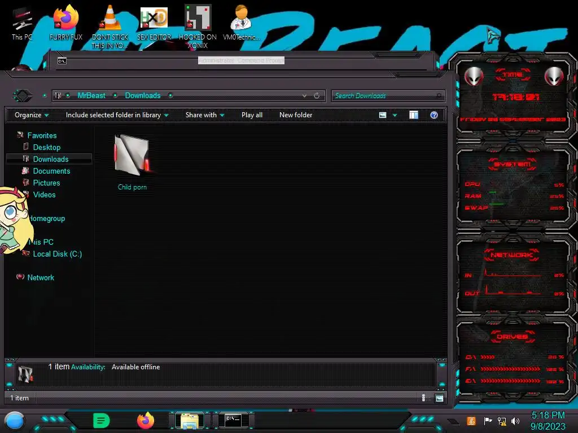Viewport: 578px width, 433px height.
Task: Switch to large icons view in status bar
Action: pos(439,398)
